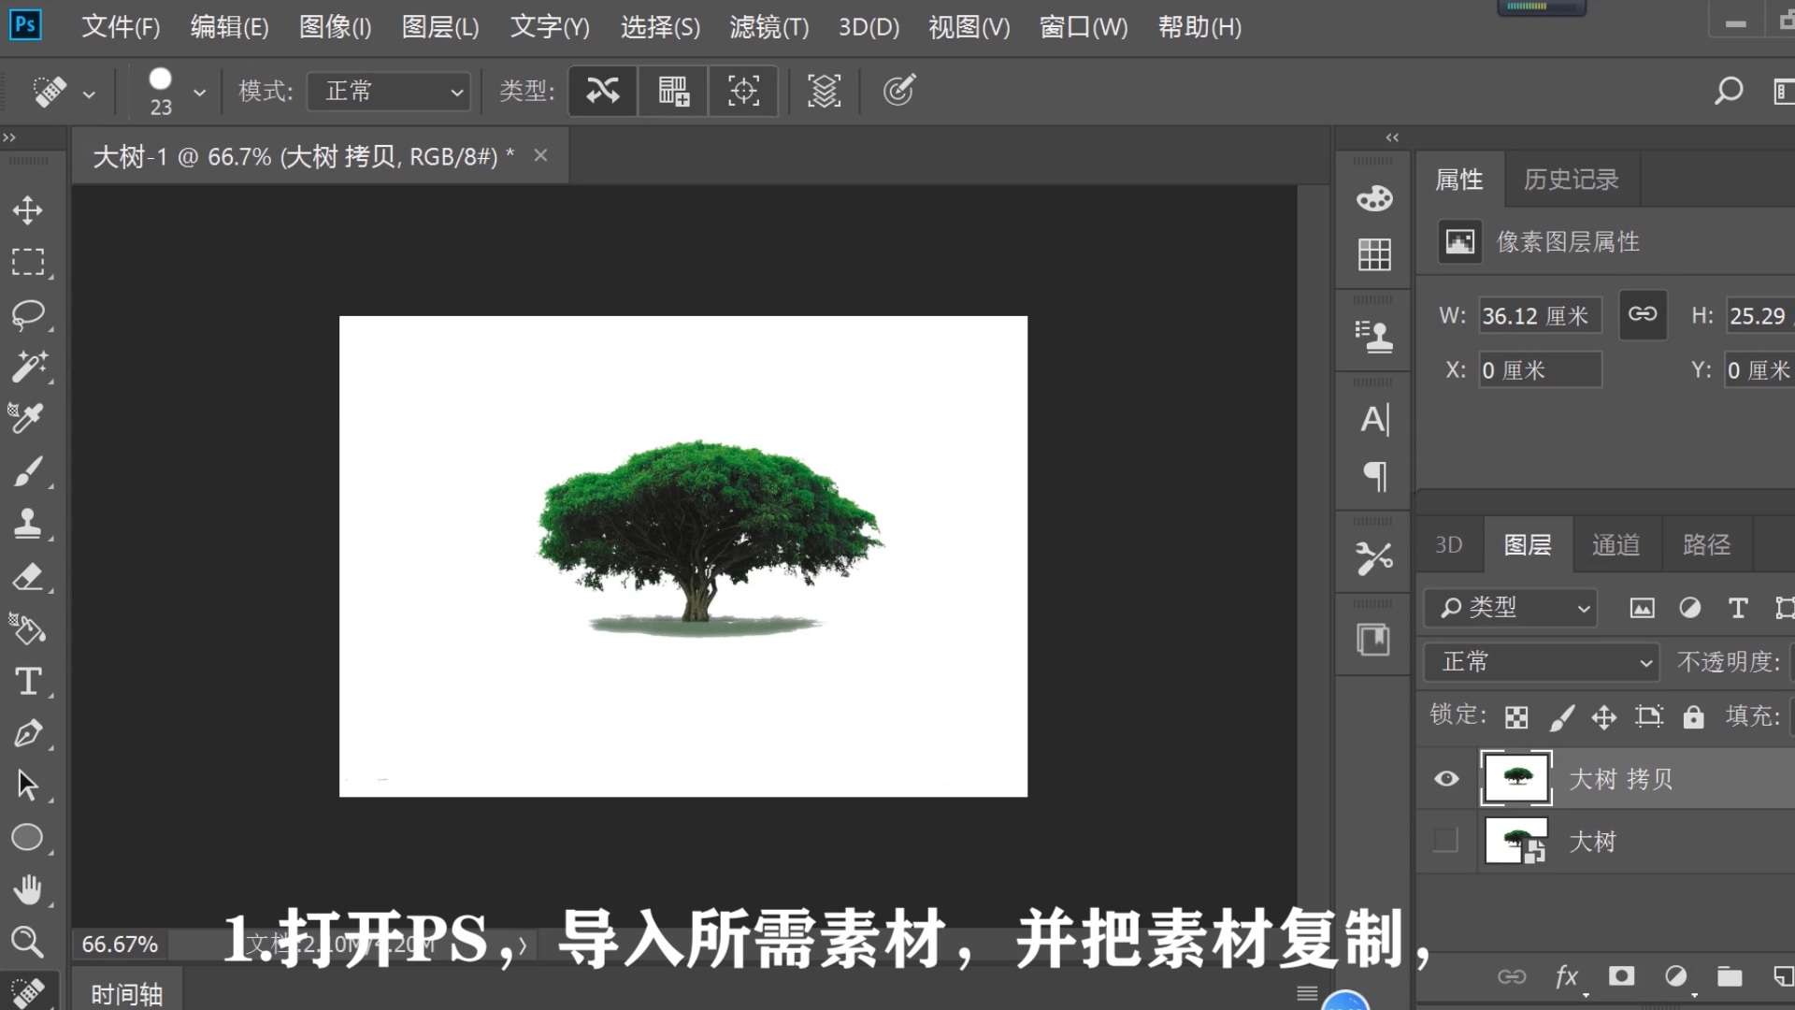Viewport: 1795px width, 1010px height.
Task: Toggle lock image pixels brush icon
Action: tap(1561, 717)
